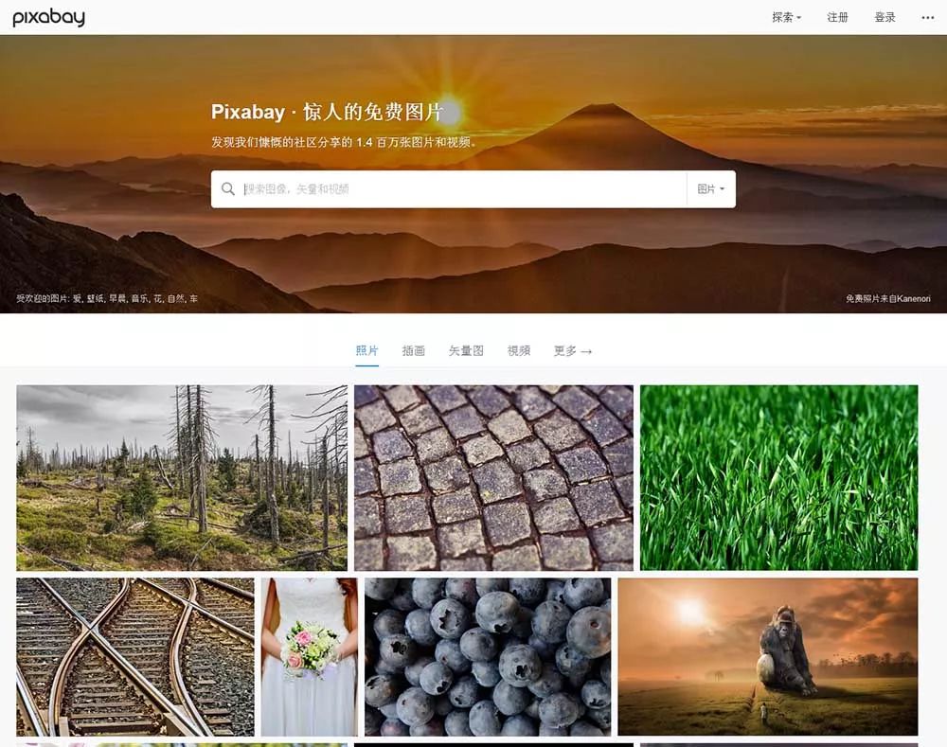Focus the image search input field
947x747 pixels.
coord(463,189)
